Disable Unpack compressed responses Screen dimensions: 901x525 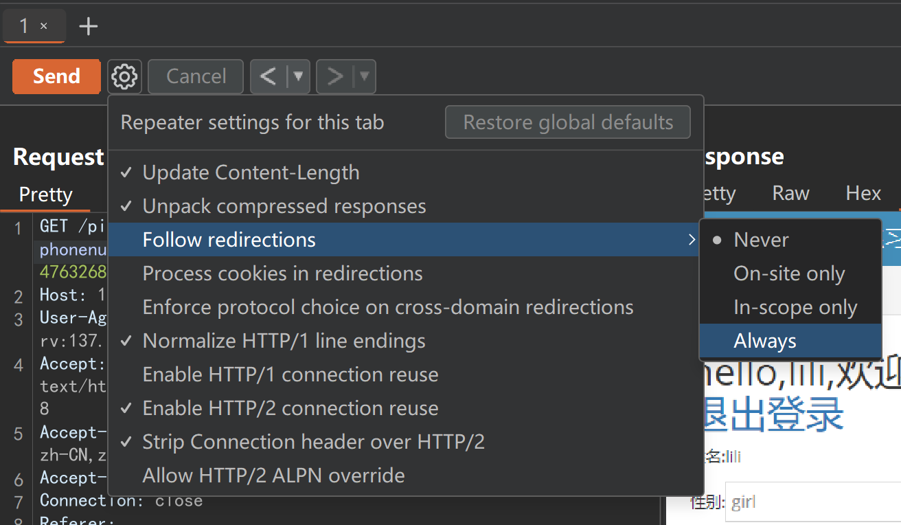(x=284, y=206)
